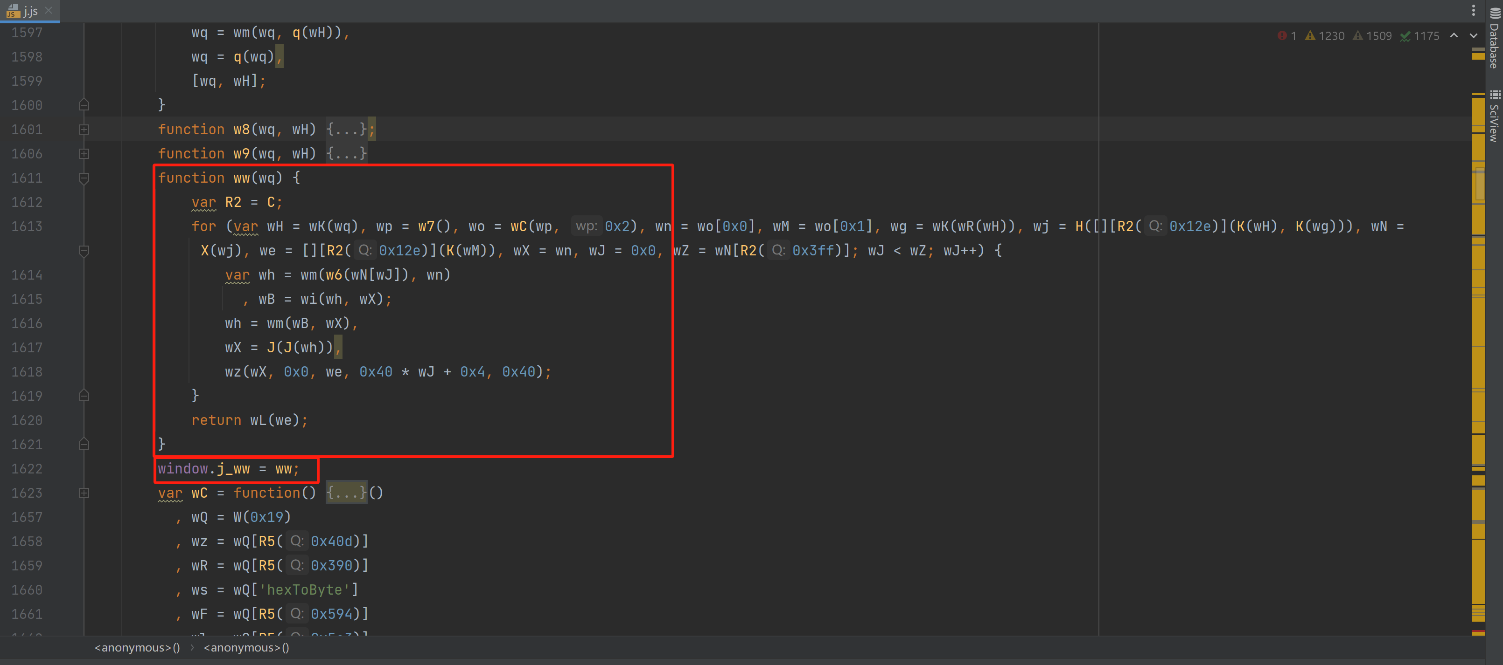Click 'wh = wm(wB, wX),' on line 1616

292,323
